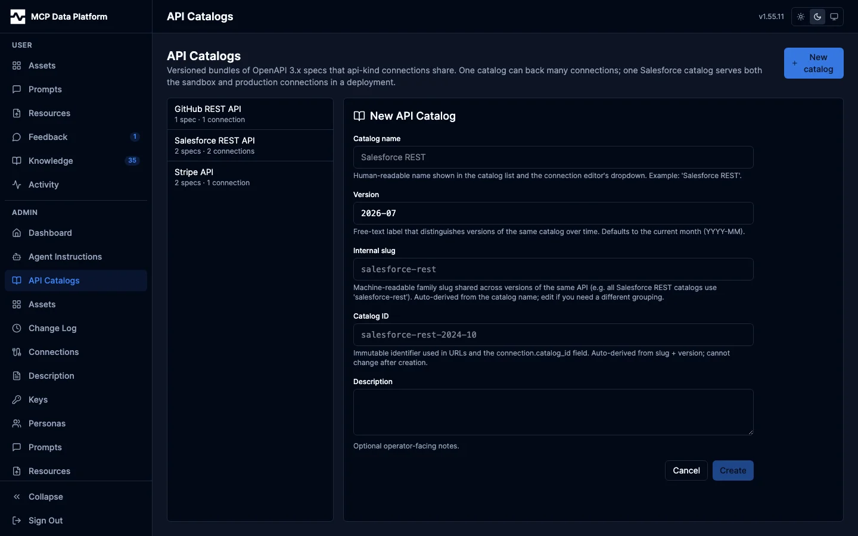Click '2 specs · 2 connections' text
The image size is (858, 536).
point(214,151)
